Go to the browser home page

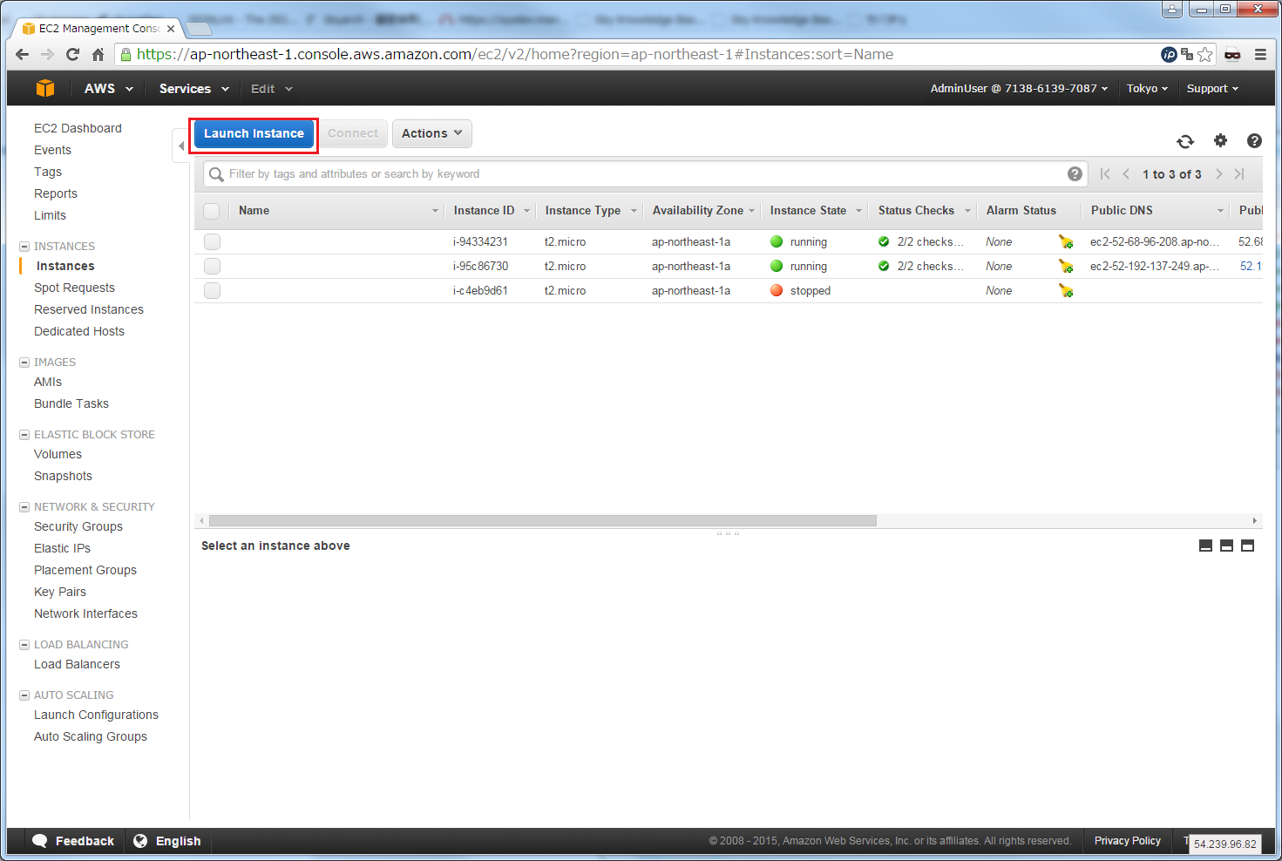(x=98, y=54)
